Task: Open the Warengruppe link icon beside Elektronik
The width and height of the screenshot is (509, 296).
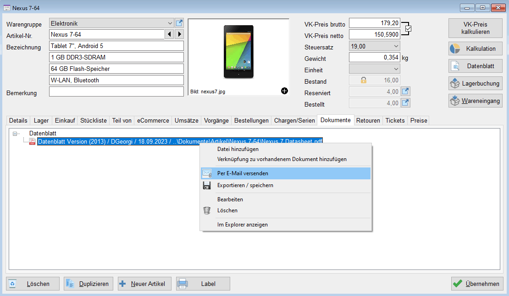Action: click(x=179, y=23)
